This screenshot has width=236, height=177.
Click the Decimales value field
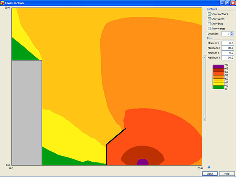(226, 34)
